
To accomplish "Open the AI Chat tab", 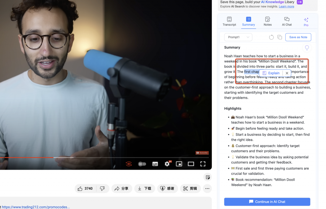I will [x=287, y=21].
